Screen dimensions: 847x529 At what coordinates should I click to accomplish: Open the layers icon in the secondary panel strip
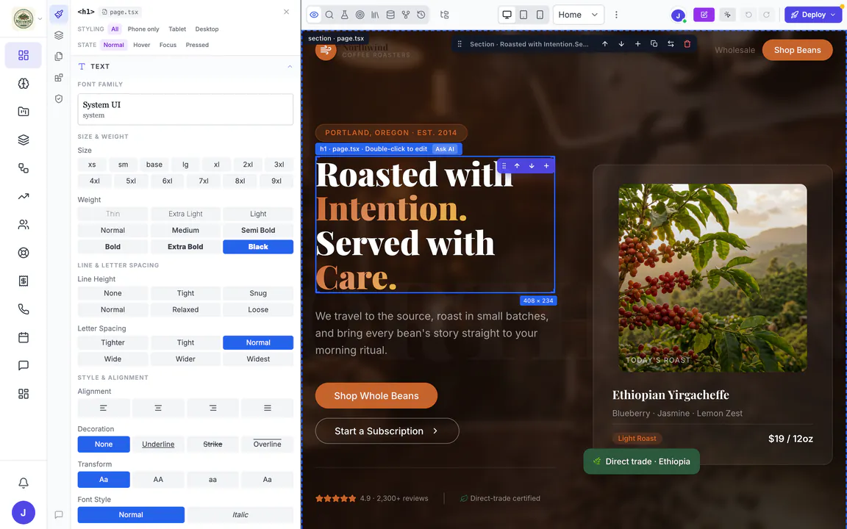point(59,35)
